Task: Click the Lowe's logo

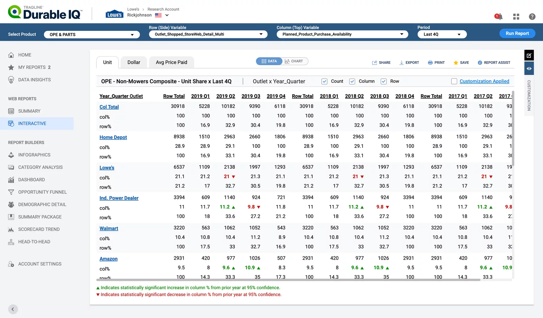Action: [x=114, y=14]
